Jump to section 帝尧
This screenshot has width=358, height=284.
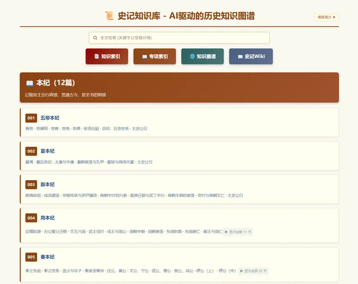tap(66, 129)
